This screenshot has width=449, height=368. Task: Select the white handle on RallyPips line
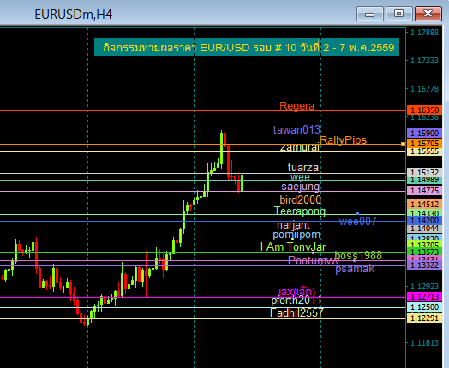(x=403, y=144)
